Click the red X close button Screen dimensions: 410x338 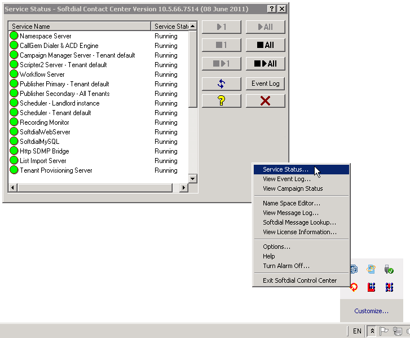tap(265, 100)
